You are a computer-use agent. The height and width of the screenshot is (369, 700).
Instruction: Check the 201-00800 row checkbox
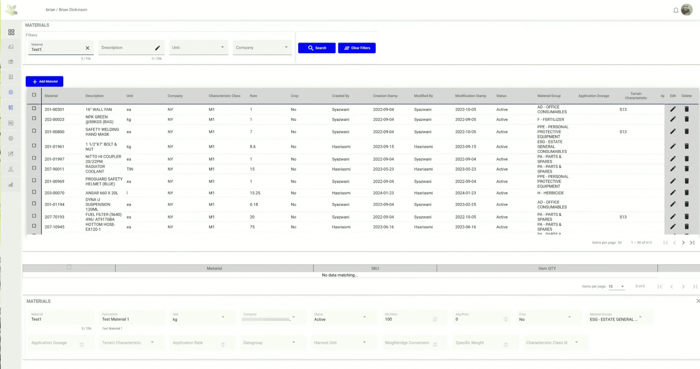34,131
